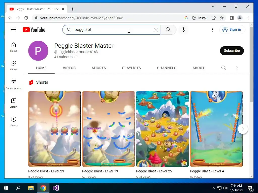
Task: Show more channel tabs with the right chevron
Action: tap(237, 68)
